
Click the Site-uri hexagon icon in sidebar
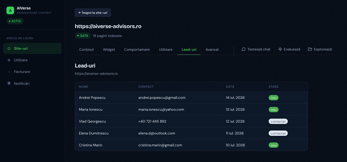click(x=9, y=49)
